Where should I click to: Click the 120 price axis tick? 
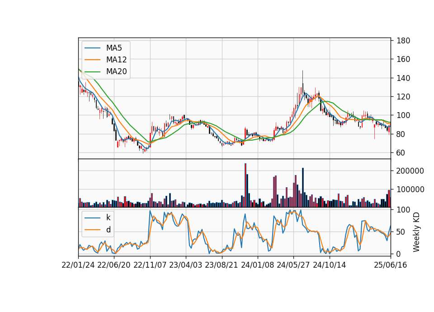pyautogui.click(x=403, y=97)
